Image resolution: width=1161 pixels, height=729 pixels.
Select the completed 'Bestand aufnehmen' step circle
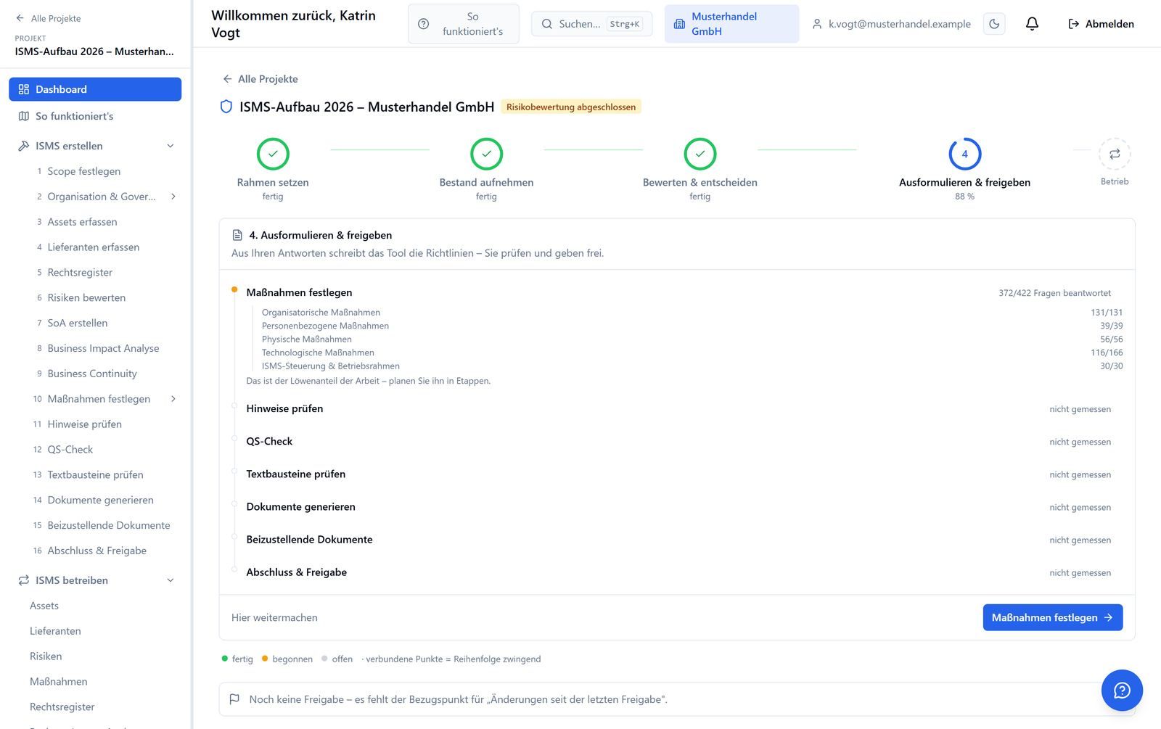(x=486, y=154)
